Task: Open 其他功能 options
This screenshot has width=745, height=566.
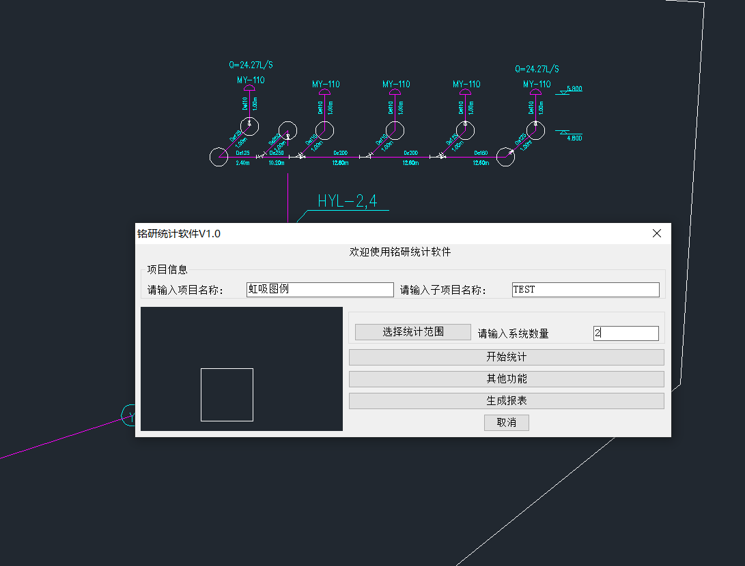Action: (x=506, y=379)
